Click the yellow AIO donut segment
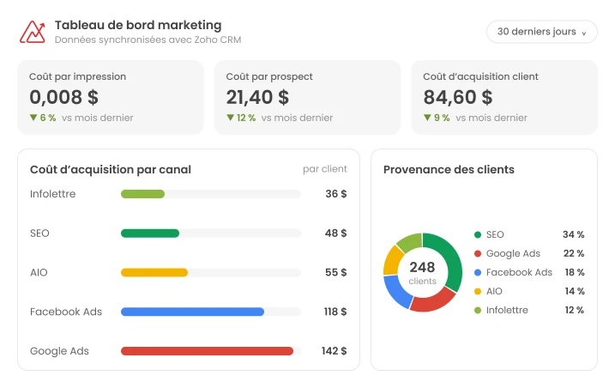The width and height of the screenshot is (615, 388). pyautogui.click(x=393, y=261)
